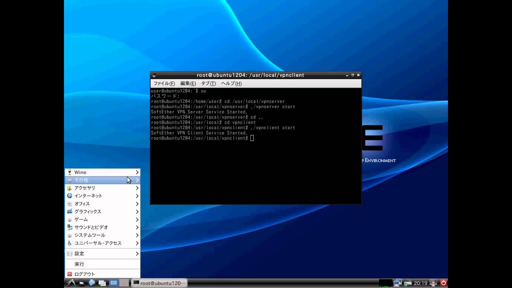Click the 20:19 clock in the panel
This screenshot has width=512, height=288.
tap(420, 283)
